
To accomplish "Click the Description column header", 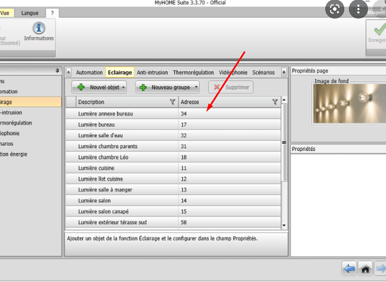I will 127,102.
